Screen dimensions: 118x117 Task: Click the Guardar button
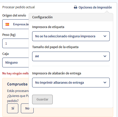click(42, 99)
